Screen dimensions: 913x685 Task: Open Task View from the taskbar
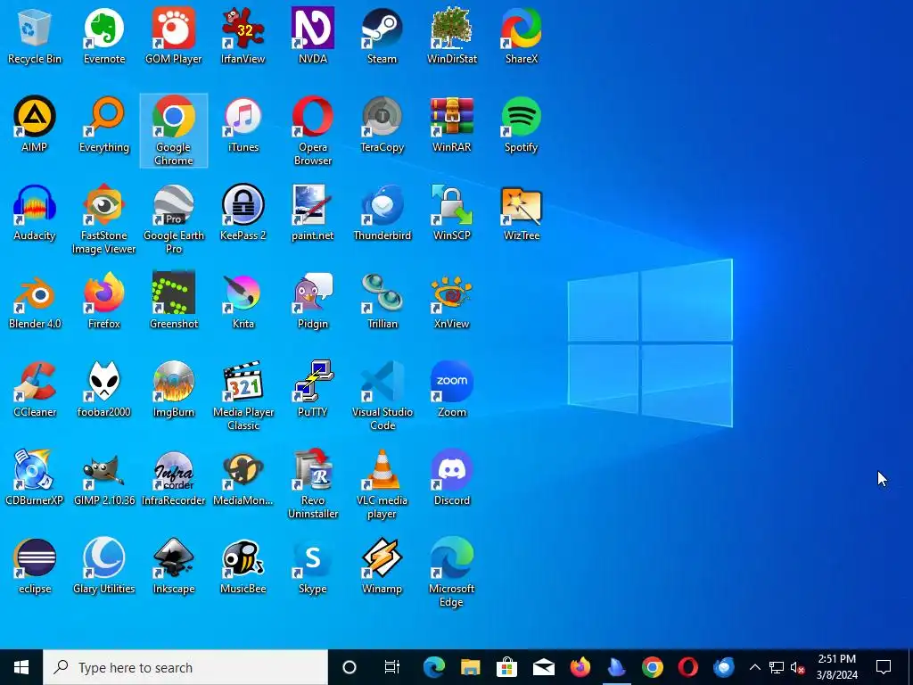pos(392,667)
